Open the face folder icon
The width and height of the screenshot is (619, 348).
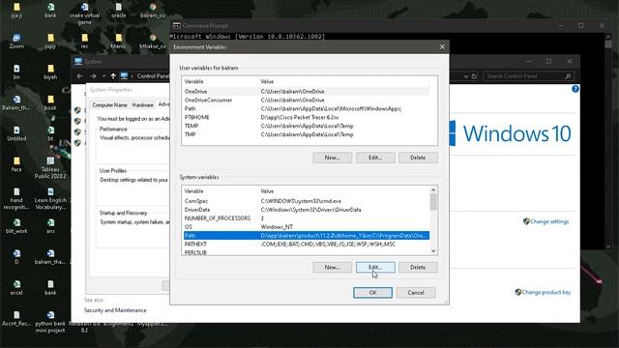(16, 164)
